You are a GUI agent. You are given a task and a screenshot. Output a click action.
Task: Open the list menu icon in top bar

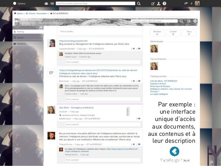pos(52,3)
